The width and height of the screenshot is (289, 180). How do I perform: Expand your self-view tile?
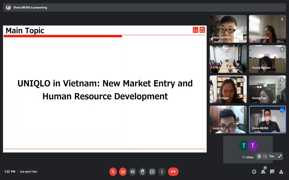(x=280, y=156)
